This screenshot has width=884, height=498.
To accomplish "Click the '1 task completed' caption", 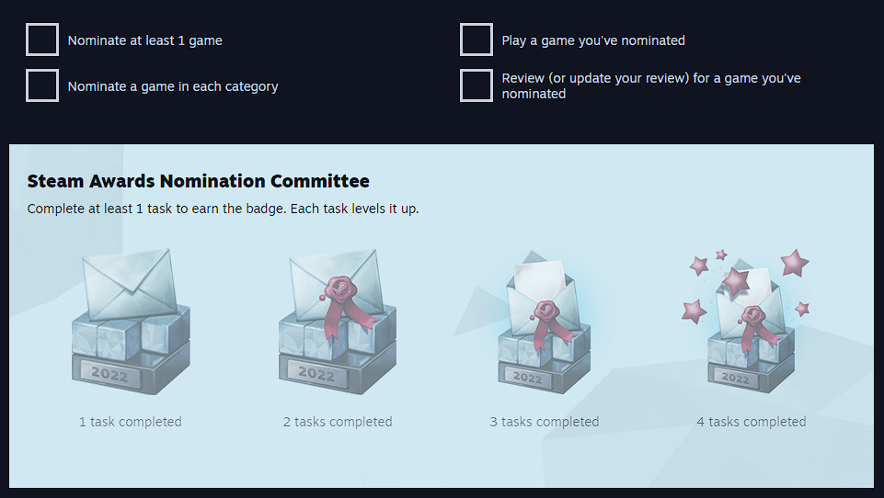I will (x=131, y=422).
